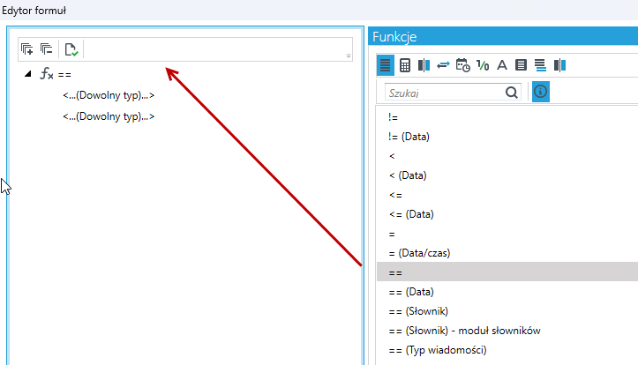Click the document lines category icon
The image size is (638, 365).
tap(521, 65)
